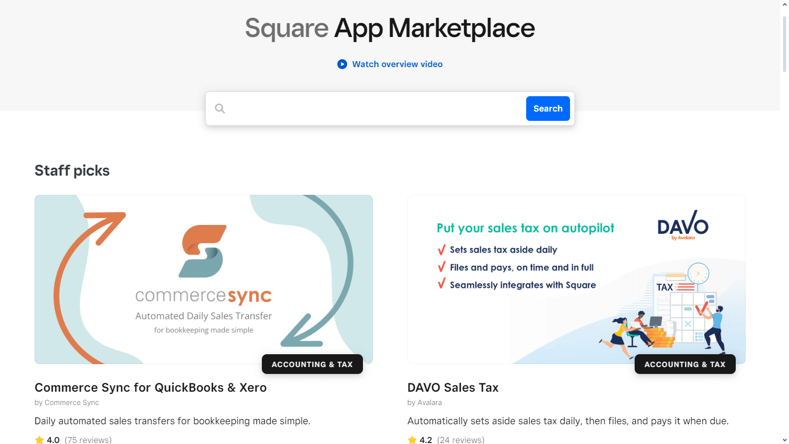
Task: Click the Staff picks heading
Action: point(72,171)
